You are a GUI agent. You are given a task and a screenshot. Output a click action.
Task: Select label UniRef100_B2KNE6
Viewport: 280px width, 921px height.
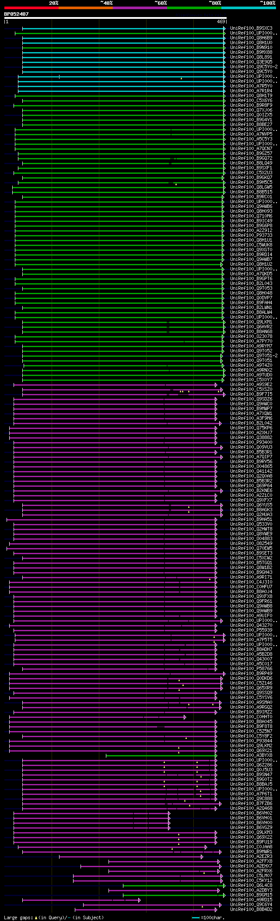(x=251, y=491)
